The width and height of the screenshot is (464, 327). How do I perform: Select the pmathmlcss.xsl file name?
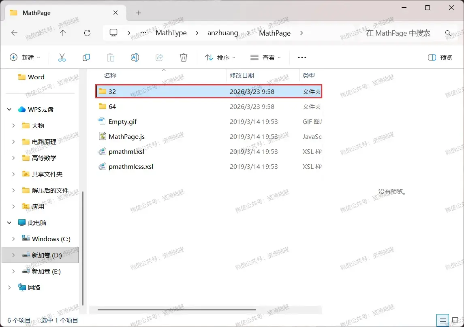[131, 167]
